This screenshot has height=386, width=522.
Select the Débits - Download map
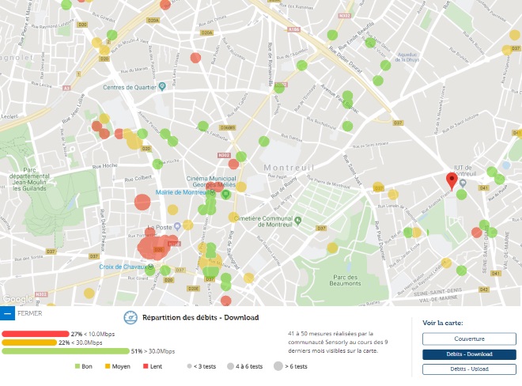pos(469,354)
